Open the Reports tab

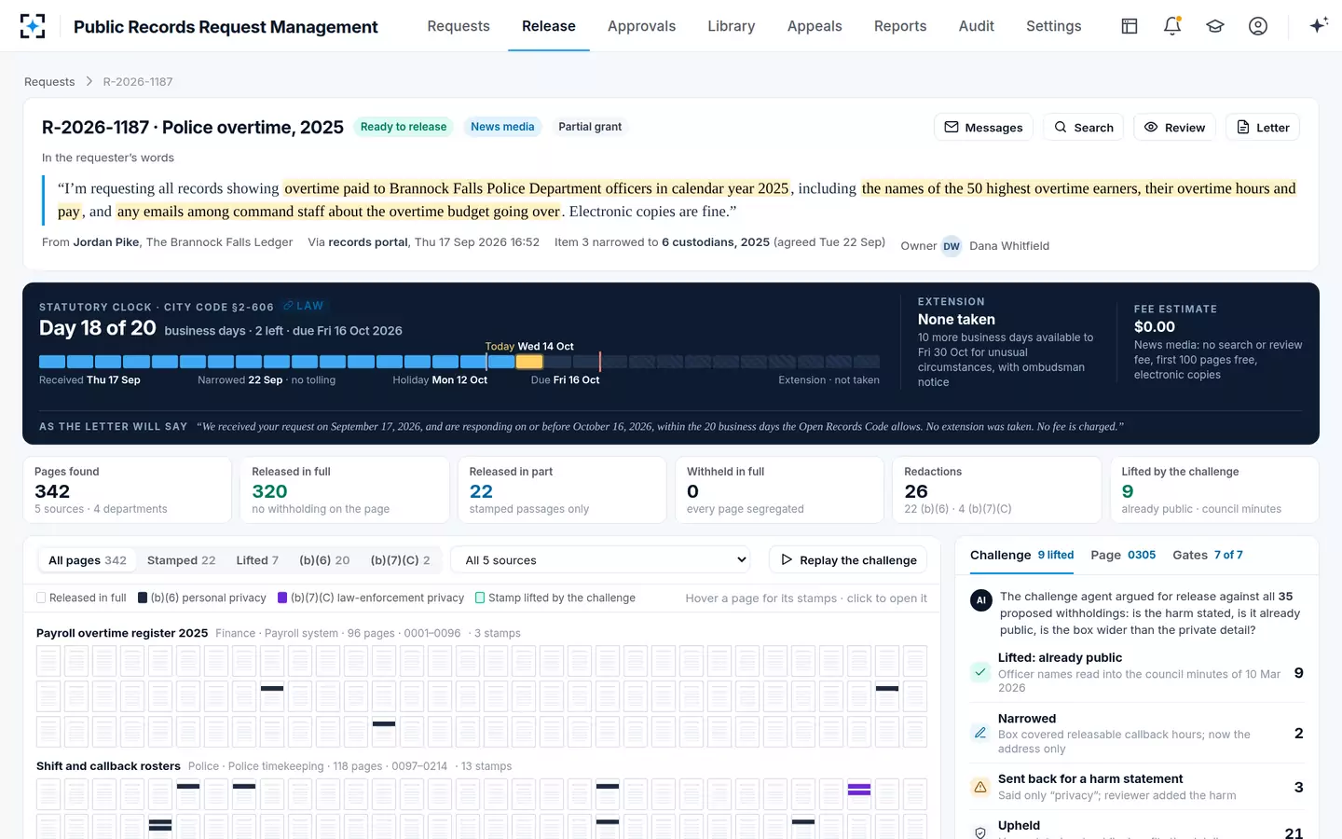tap(900, 26)
